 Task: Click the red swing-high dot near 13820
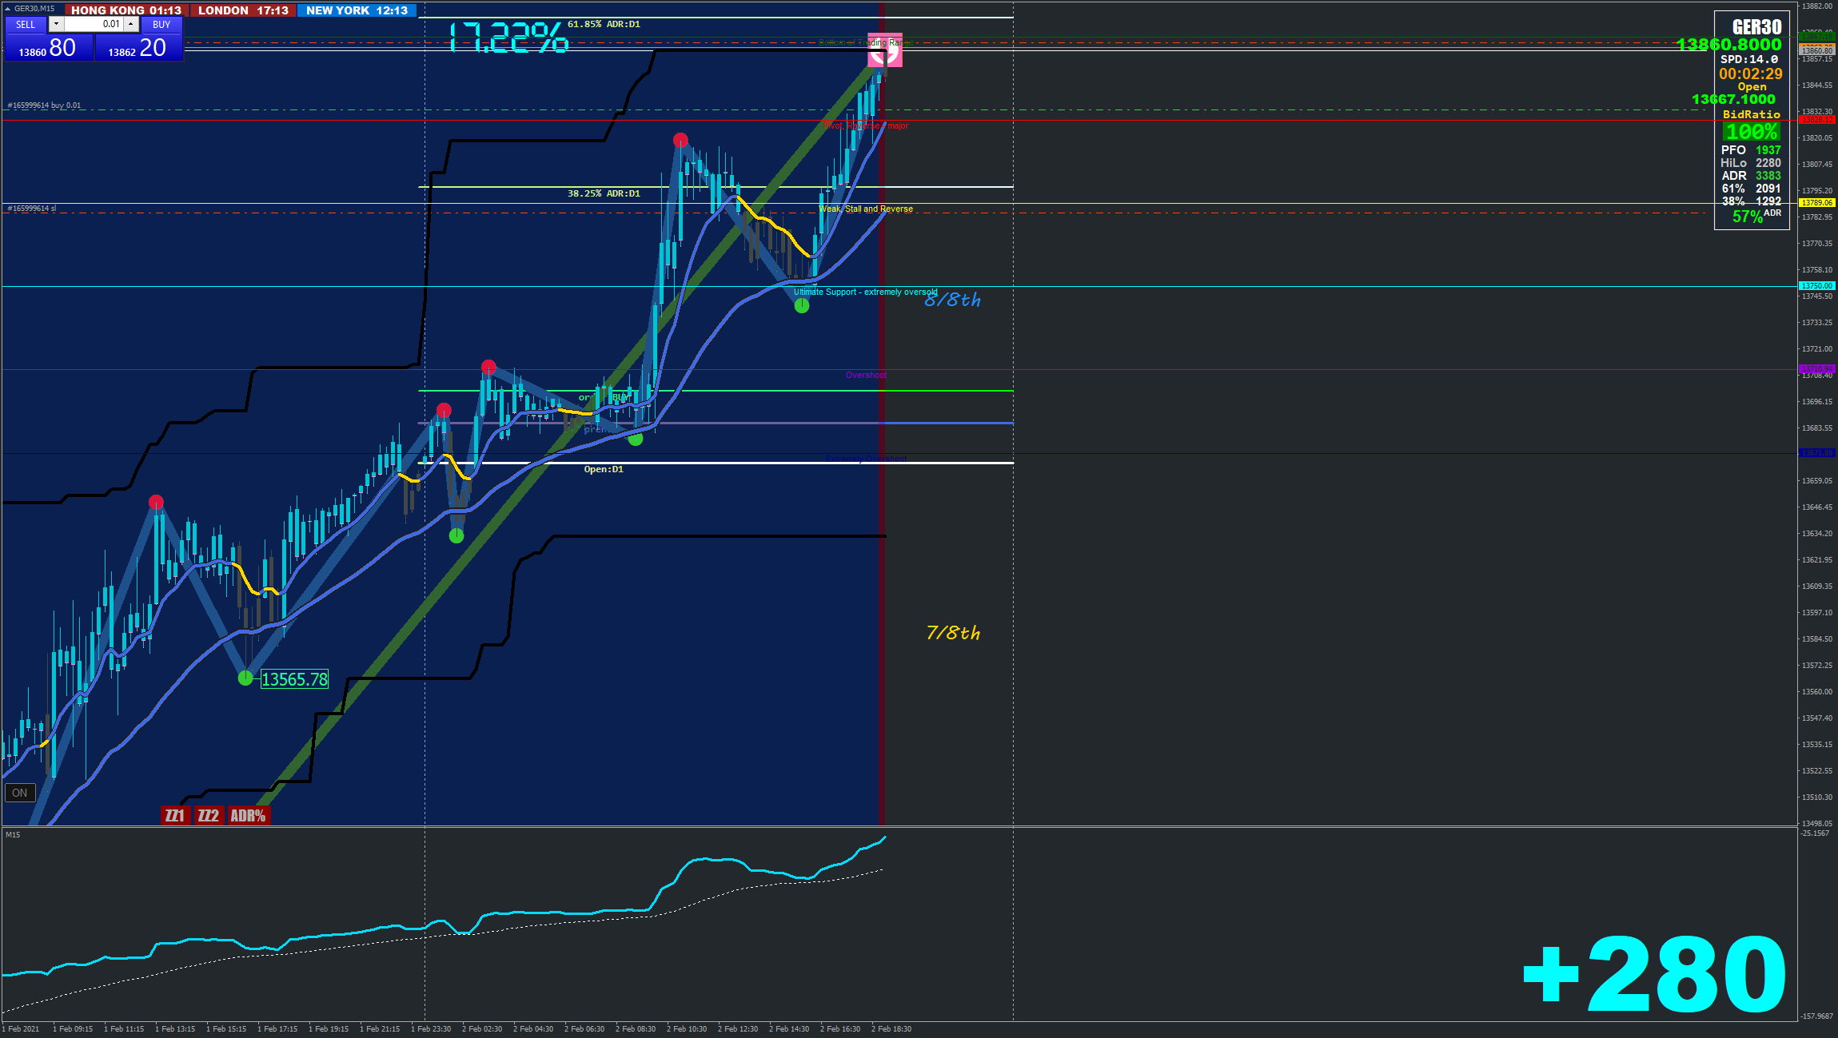(680, 141)
